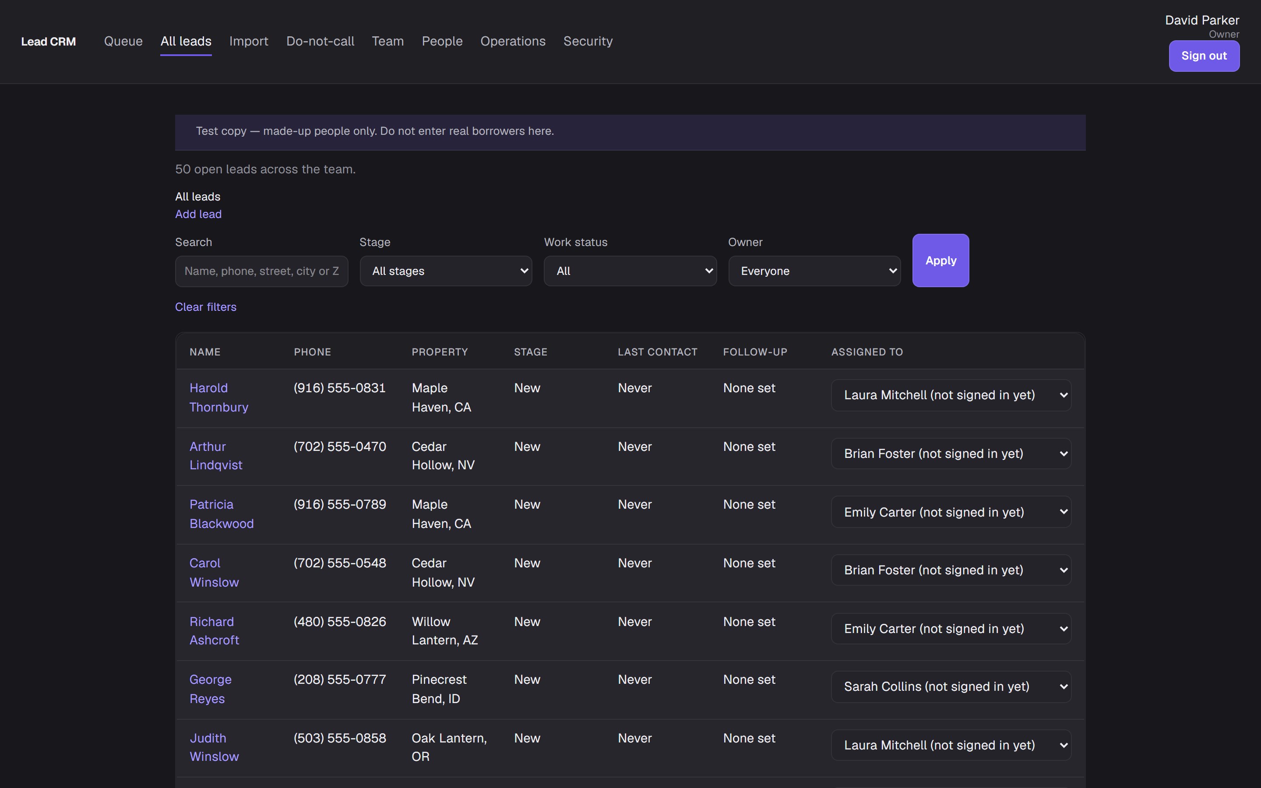Open the Work status dropdown

point(630,271)
